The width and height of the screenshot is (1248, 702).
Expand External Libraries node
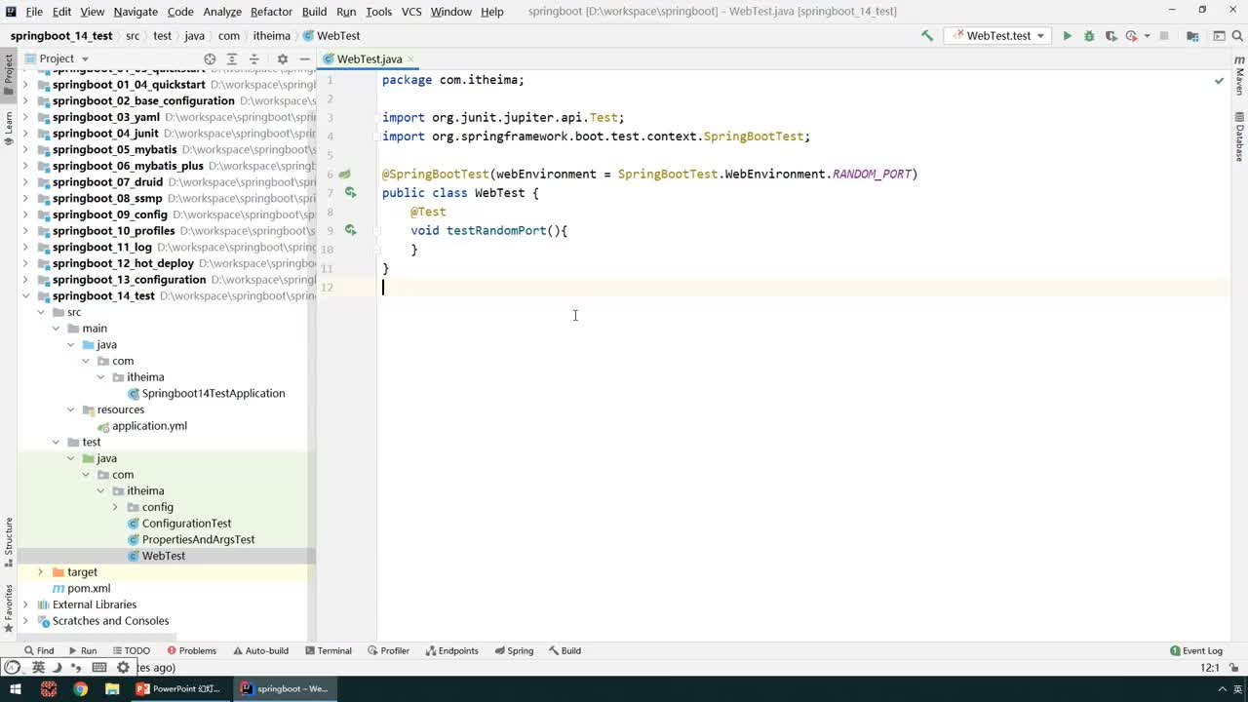(x=25, y=604)
